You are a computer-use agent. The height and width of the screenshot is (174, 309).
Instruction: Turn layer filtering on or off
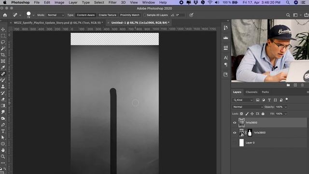[x=287, y=99]
